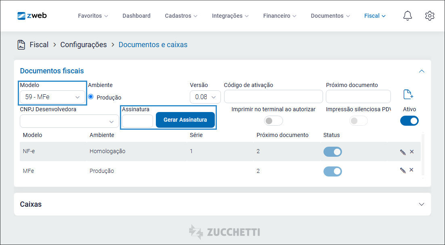Expand the Caixas section

[x=422, y=204]
